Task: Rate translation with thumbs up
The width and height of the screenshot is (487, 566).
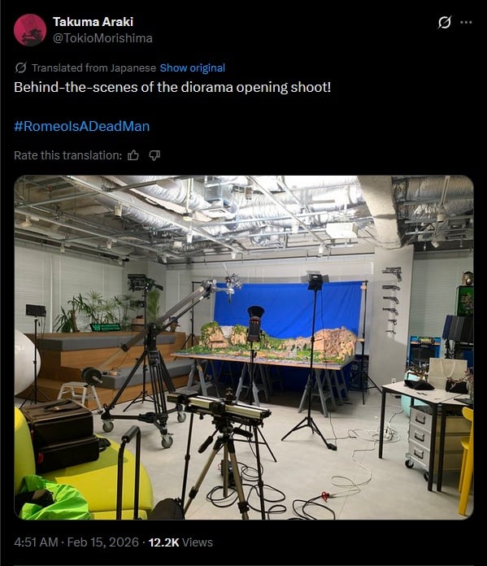Action: click(x=133, y=155)
